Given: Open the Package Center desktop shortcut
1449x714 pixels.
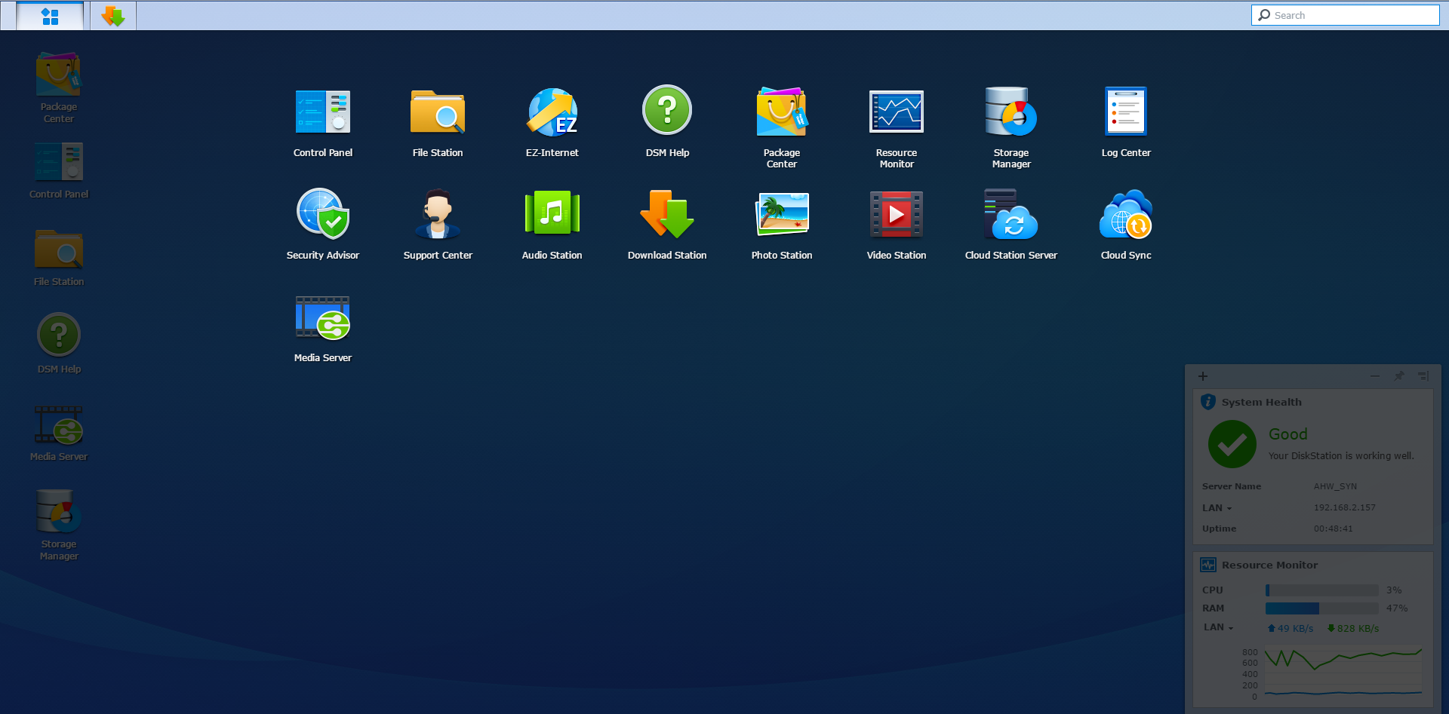Looking at the screenshot, I should click(x=59, y=87).
